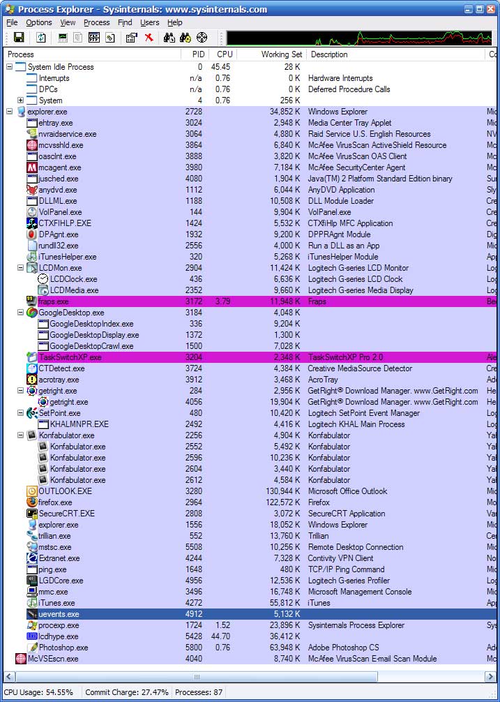Click the iTunes.exe process icon

32,603
